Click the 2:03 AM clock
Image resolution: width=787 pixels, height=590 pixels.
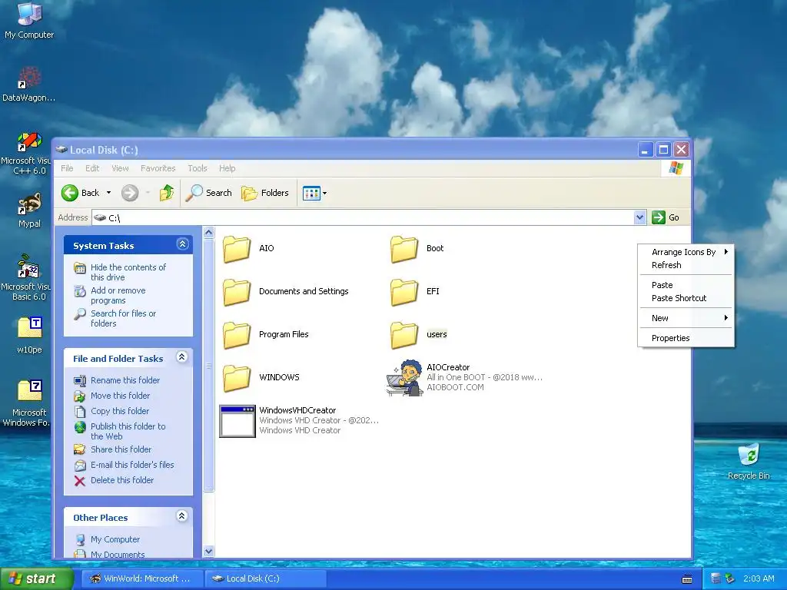click(x=759, y=578)
